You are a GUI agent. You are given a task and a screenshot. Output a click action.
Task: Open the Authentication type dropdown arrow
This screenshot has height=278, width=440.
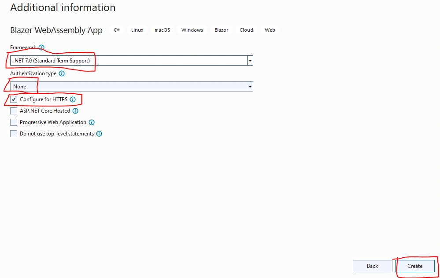pos(250,87)
